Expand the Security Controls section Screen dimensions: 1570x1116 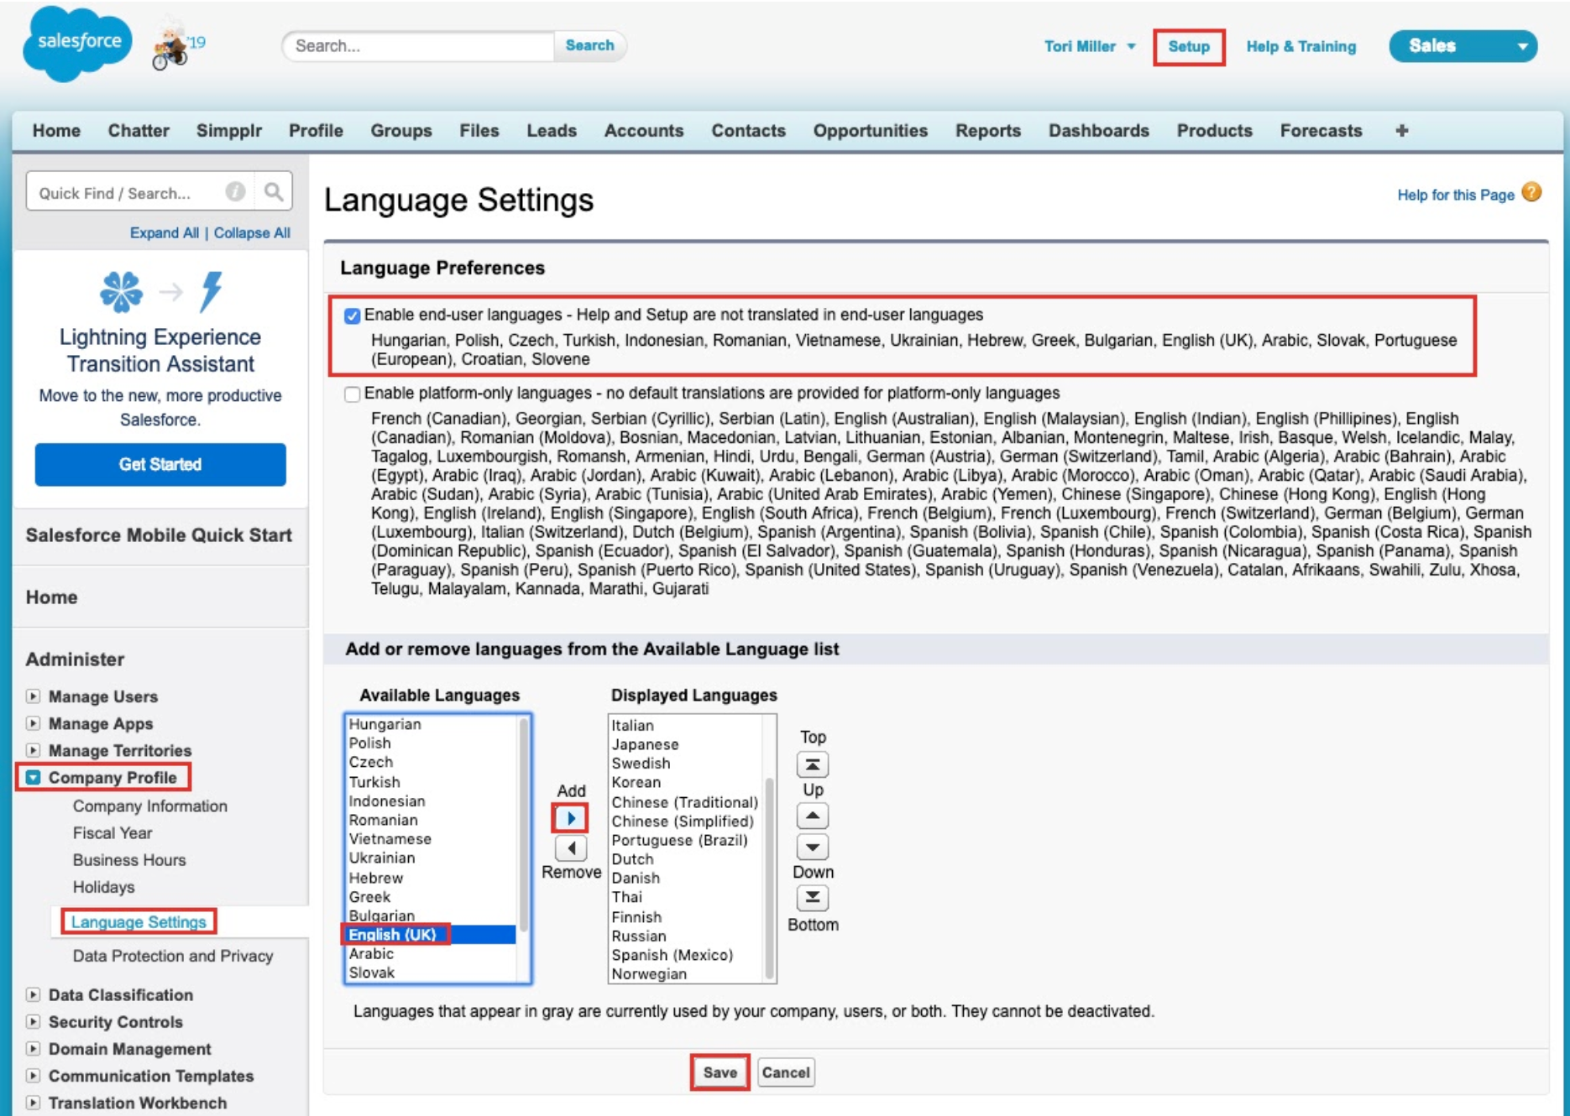coord(33,1022)
